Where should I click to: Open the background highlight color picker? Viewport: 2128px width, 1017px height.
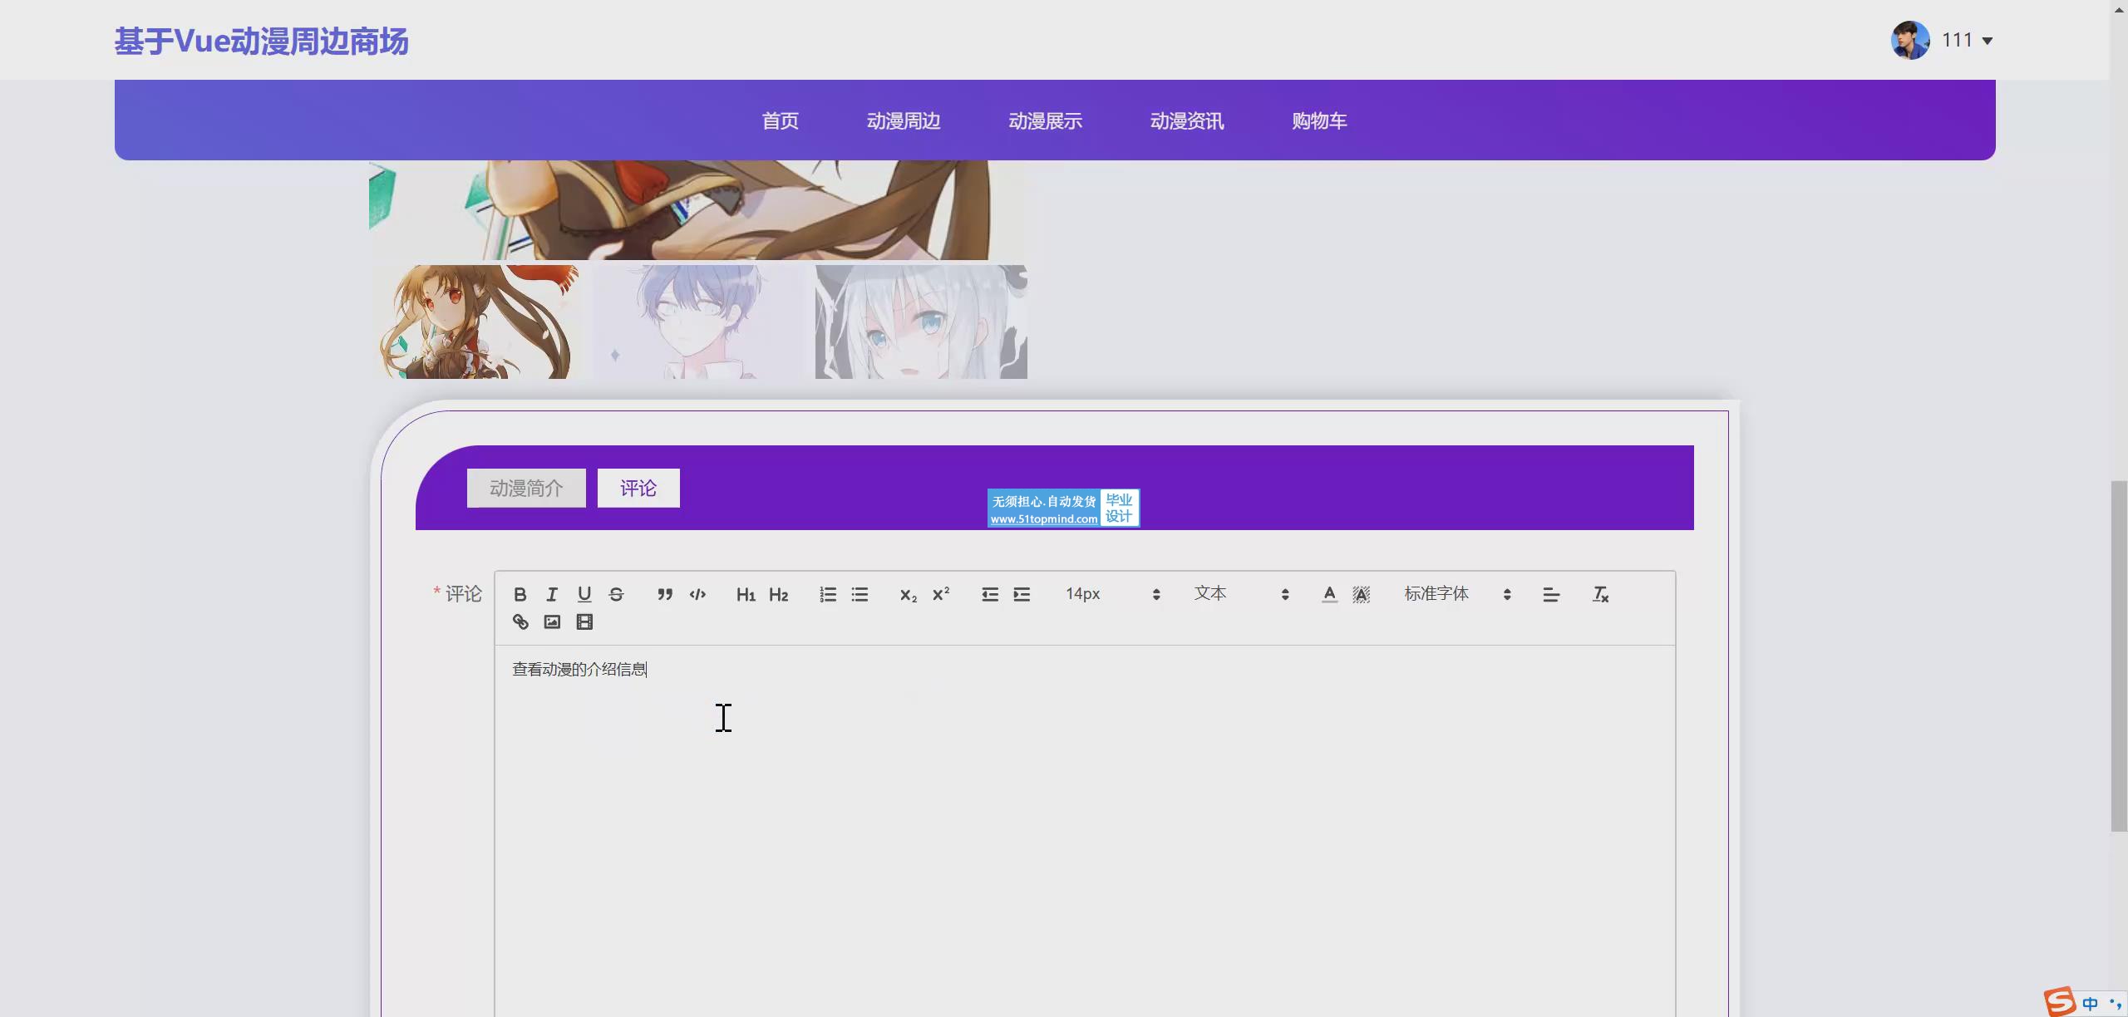[1361, 594]
